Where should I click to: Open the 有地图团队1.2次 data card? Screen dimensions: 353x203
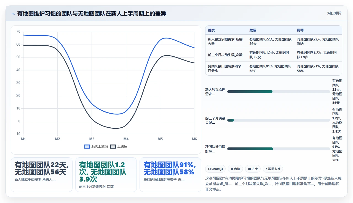pyautogui.click(x=106, y=175)
